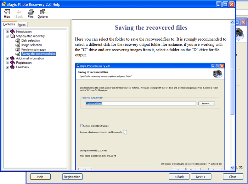Click the Image selection topic page icon
Screen dimensions: 248x184
click(x=18, y=45)
